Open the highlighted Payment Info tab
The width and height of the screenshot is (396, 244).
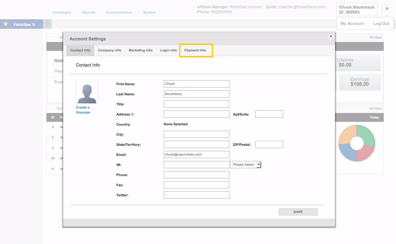pyautogui.click(x=196, y=50)
